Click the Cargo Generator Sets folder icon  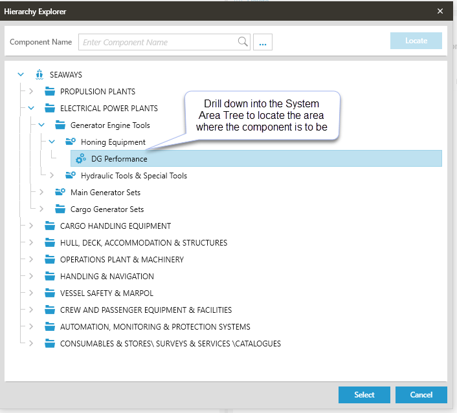pos(60,209)
